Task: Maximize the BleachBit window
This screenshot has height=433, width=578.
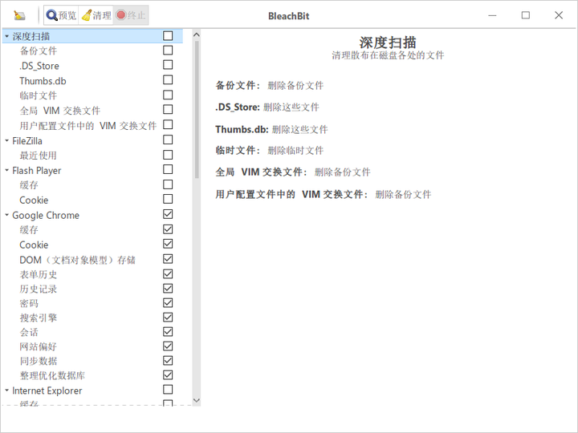Action: [x=526, y=15]
